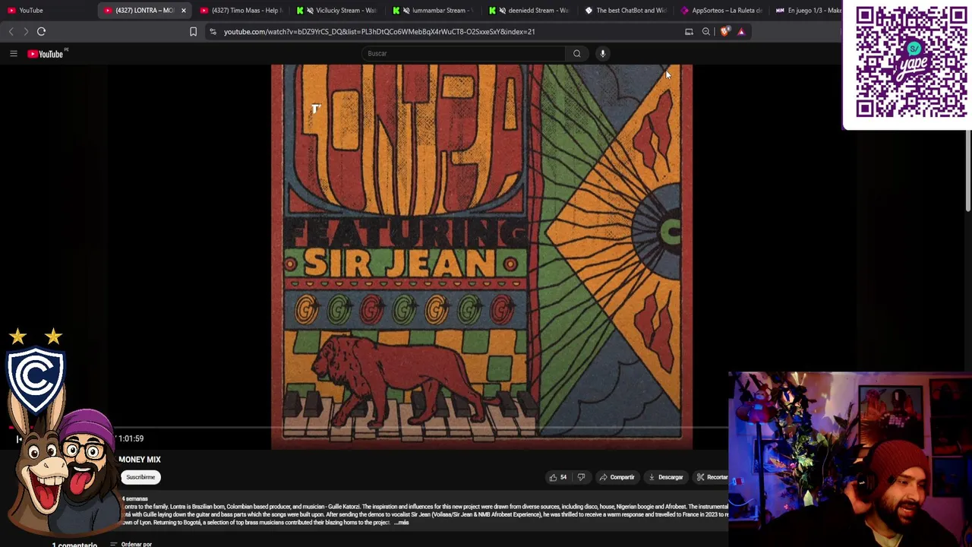
Task: Share the video via Compartir
Action: pos(617,477)
